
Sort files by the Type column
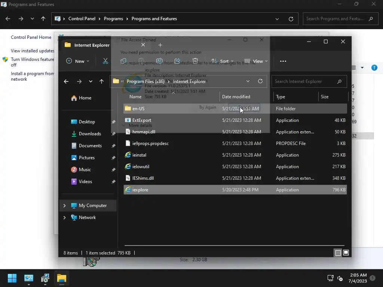(281, 97)
